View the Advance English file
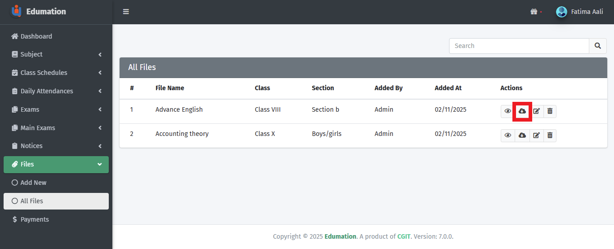614x249 pixels. [507, 111]
